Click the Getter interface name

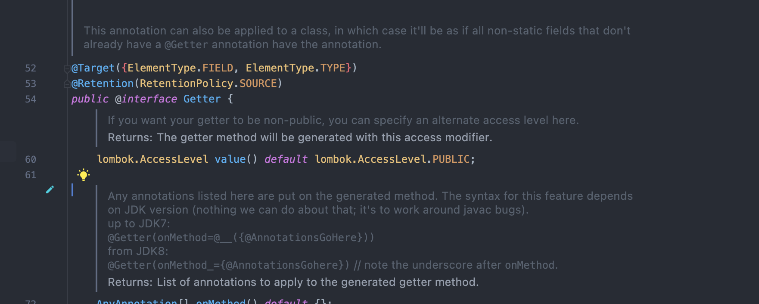tap(202, 99)
